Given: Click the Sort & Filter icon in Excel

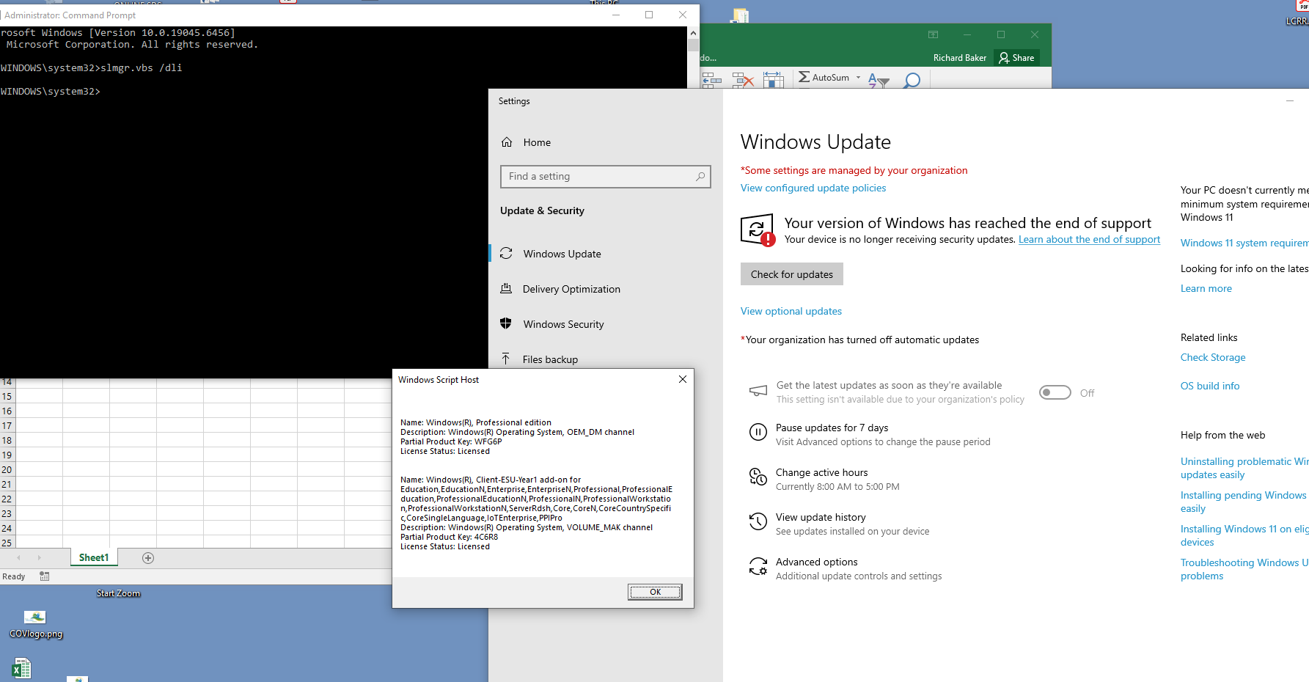Looking at the screenshot, I should (879, 81).
